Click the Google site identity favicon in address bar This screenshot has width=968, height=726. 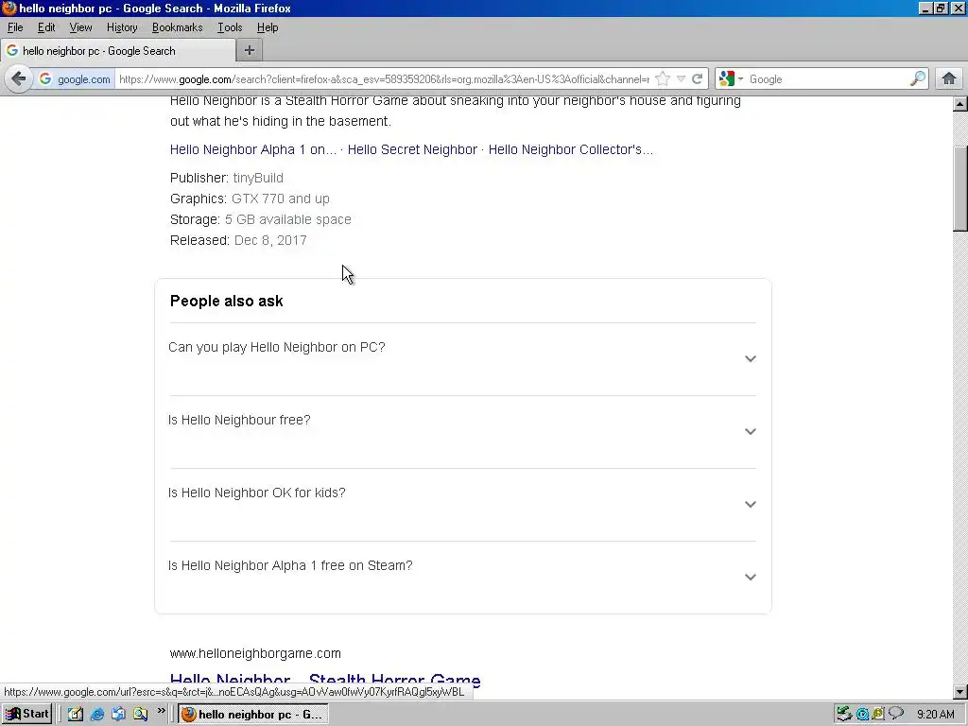[45, 79]
